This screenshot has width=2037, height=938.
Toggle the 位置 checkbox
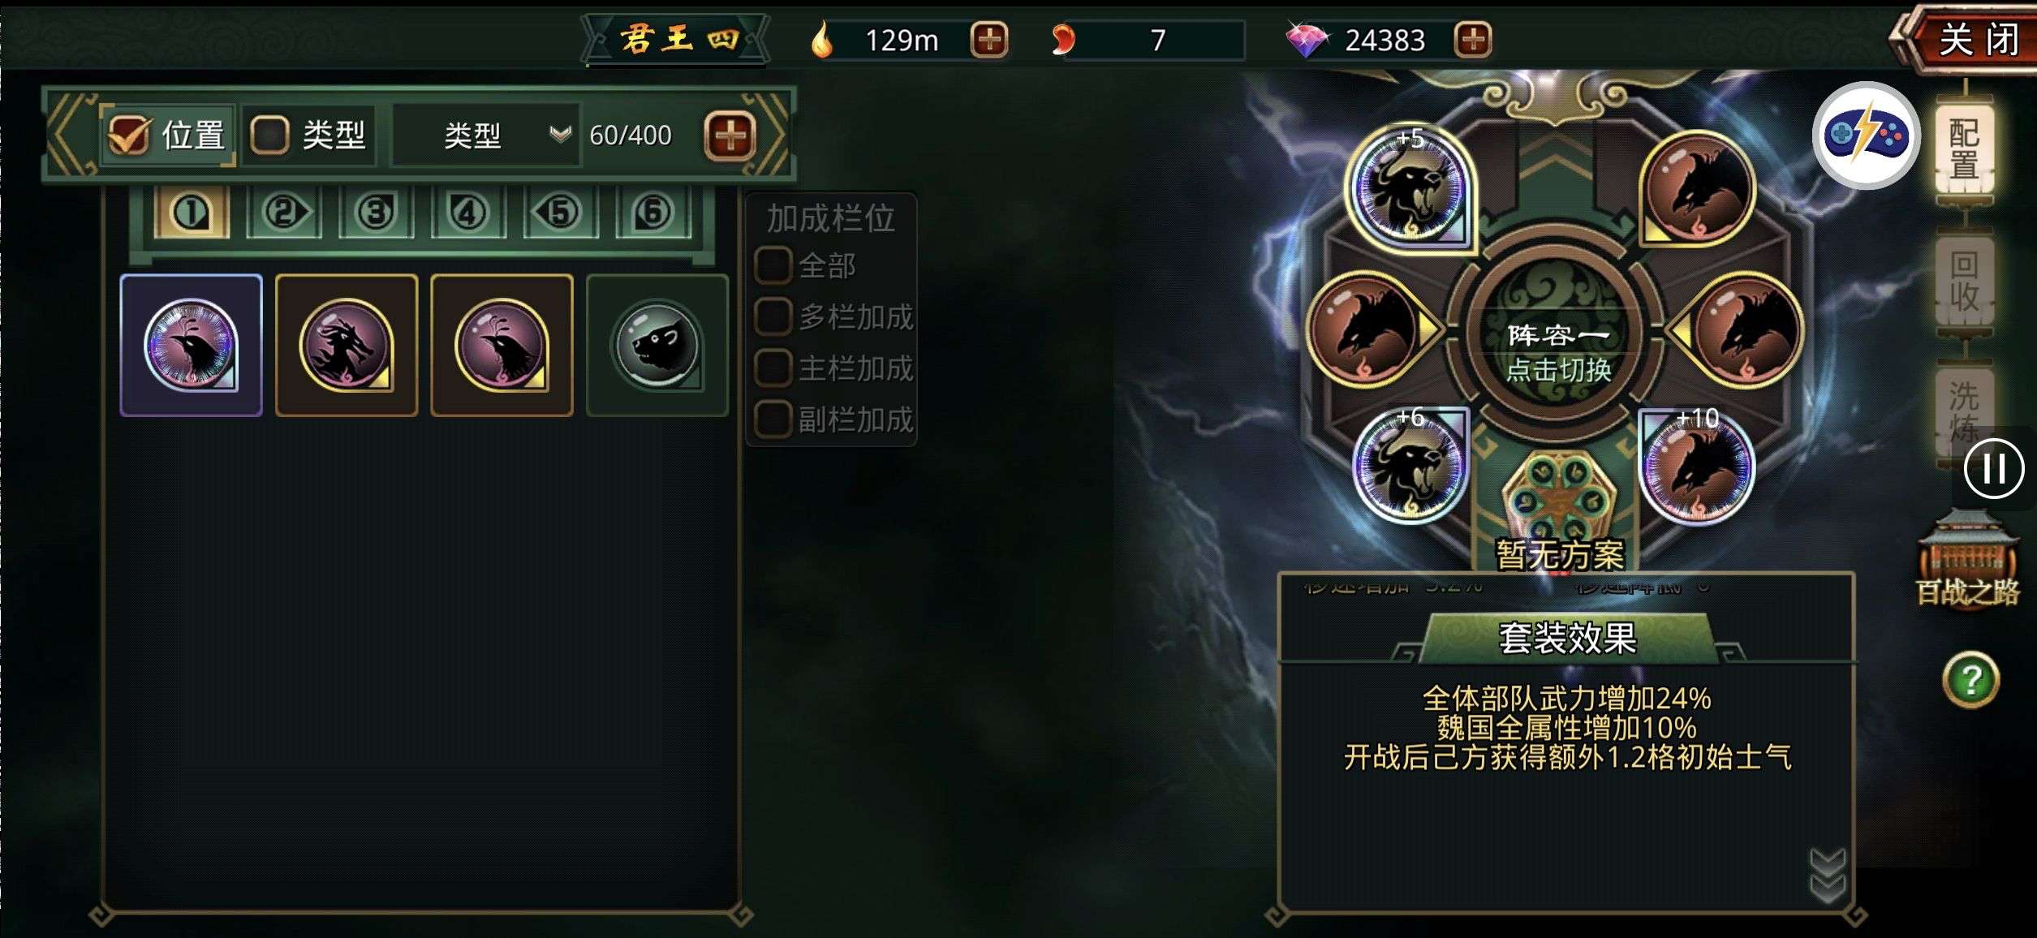click(x=129, y=135)
